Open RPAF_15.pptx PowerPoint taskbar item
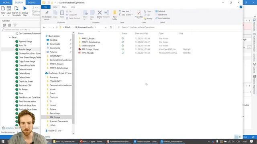 [x=92, y=142]
